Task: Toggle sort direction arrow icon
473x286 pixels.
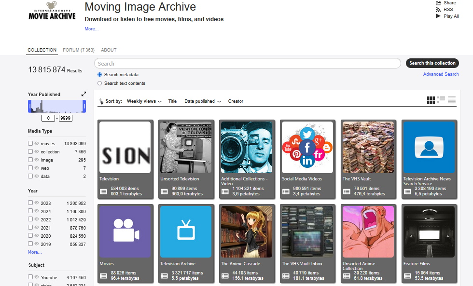Action: point(101,101)
